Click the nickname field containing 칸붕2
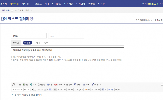Viewport: 163px width, 100px height. (29, 36)
